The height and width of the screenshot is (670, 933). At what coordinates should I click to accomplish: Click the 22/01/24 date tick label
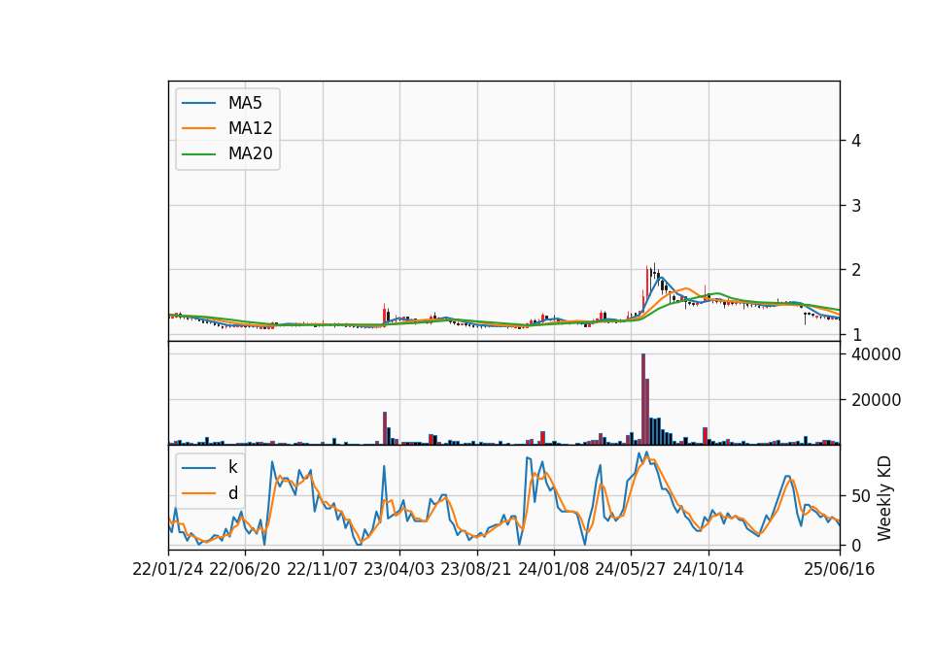coord(168,569)
